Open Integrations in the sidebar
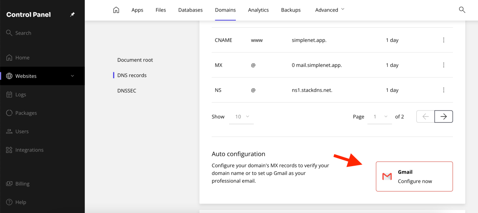Viewport: 478px width, 213px height. pyautogui.click(x=29, y=150)
